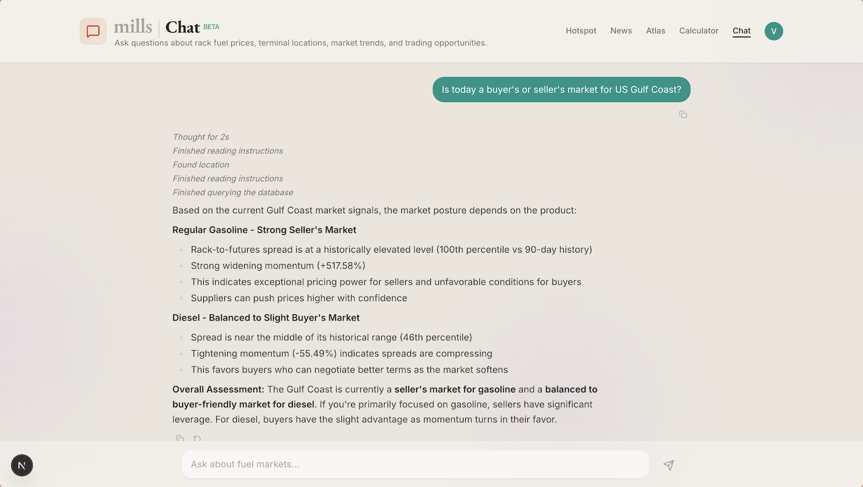Select the user's question bubble
The width and height of the screenshot is (863, 487).
click(561, 90)
